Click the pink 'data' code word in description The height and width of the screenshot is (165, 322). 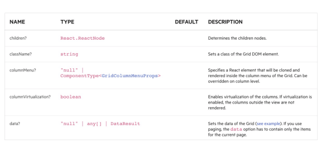[x=236, y=130]
